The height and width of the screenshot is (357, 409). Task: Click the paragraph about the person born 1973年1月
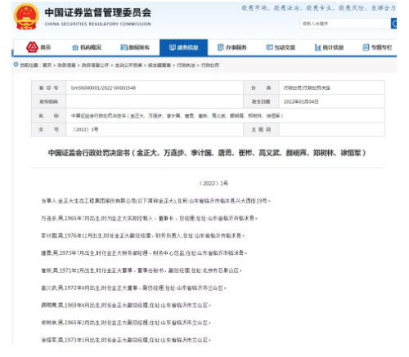126,340
